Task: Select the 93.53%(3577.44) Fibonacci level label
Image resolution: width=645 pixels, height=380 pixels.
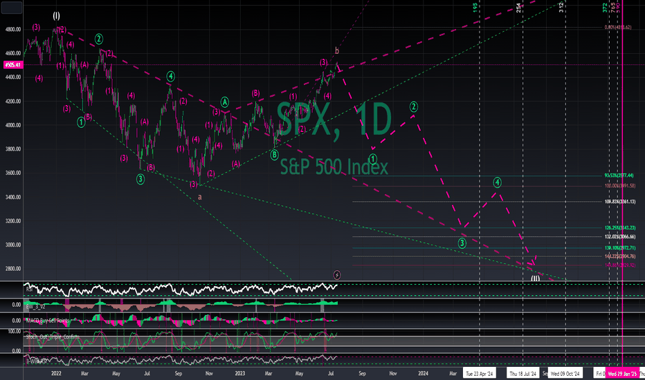Action: [x=619, y=175]
